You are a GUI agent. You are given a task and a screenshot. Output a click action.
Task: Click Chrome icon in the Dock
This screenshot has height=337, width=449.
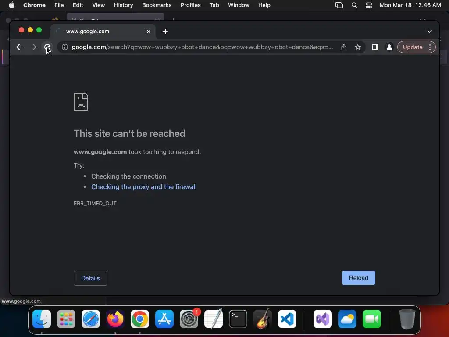[140, 319]
